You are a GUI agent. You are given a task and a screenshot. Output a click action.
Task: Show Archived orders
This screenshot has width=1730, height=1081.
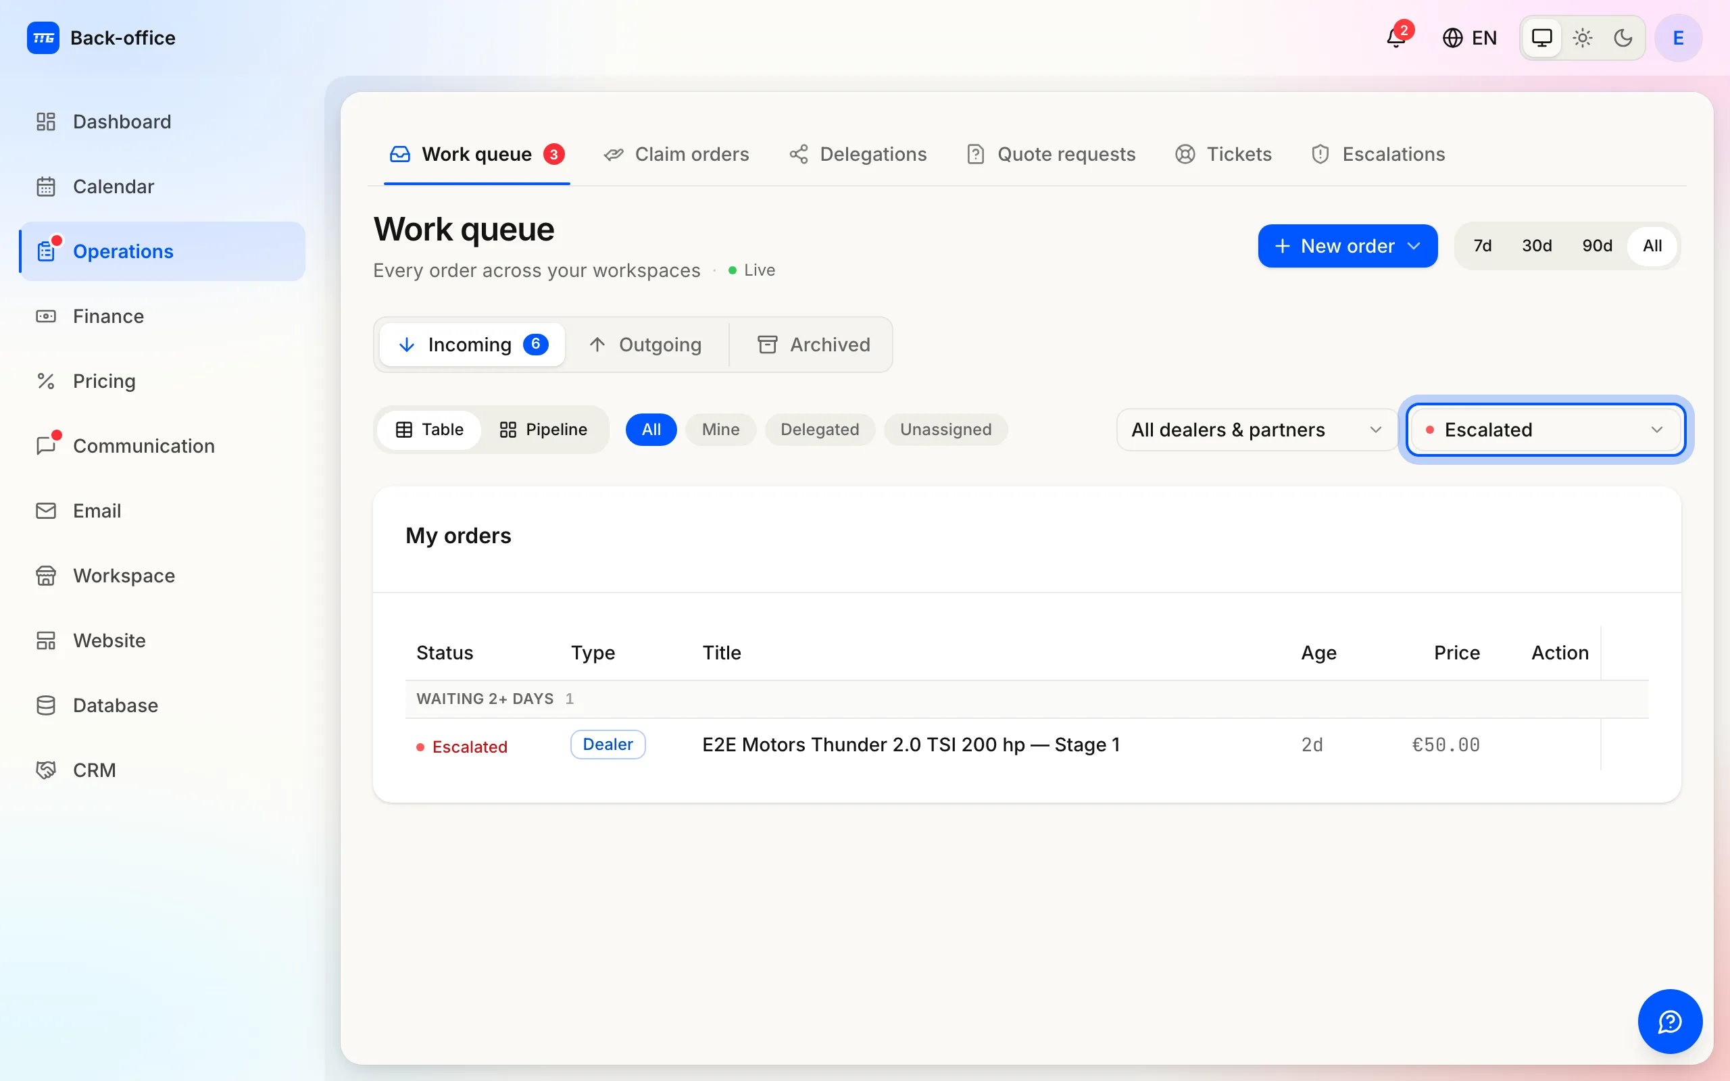(814, 345)
